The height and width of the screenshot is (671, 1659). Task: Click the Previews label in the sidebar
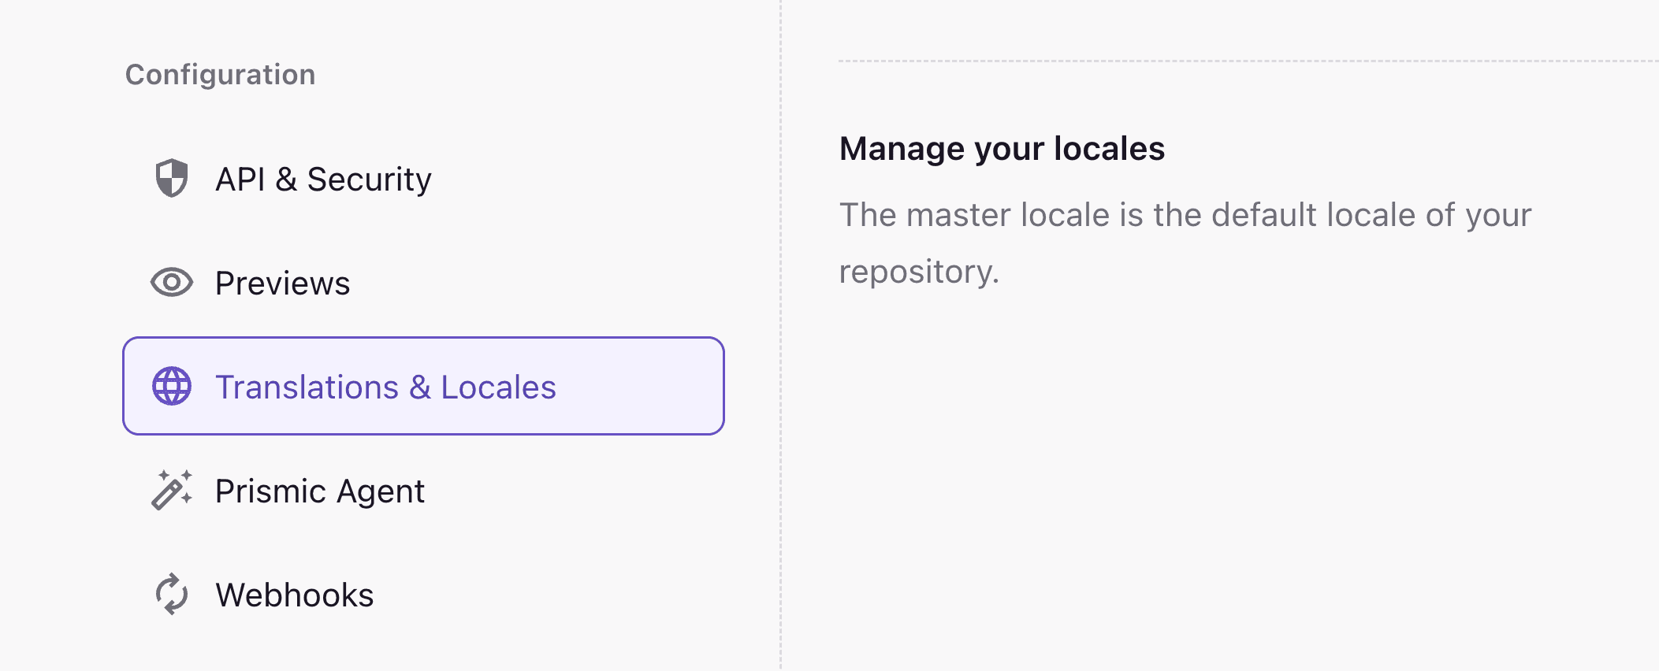pyautogui.click(x=282, y=284)
